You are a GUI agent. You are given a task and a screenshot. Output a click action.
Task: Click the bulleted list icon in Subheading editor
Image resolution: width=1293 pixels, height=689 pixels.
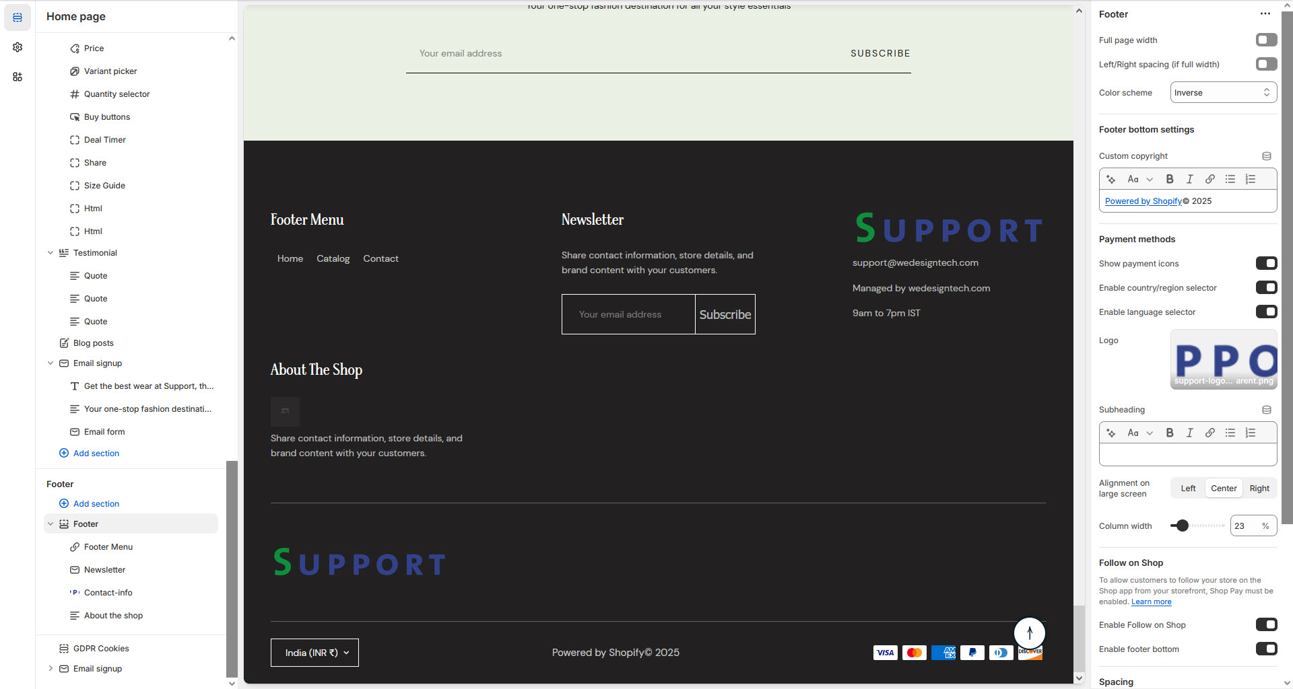click(x=1230, y=433)
